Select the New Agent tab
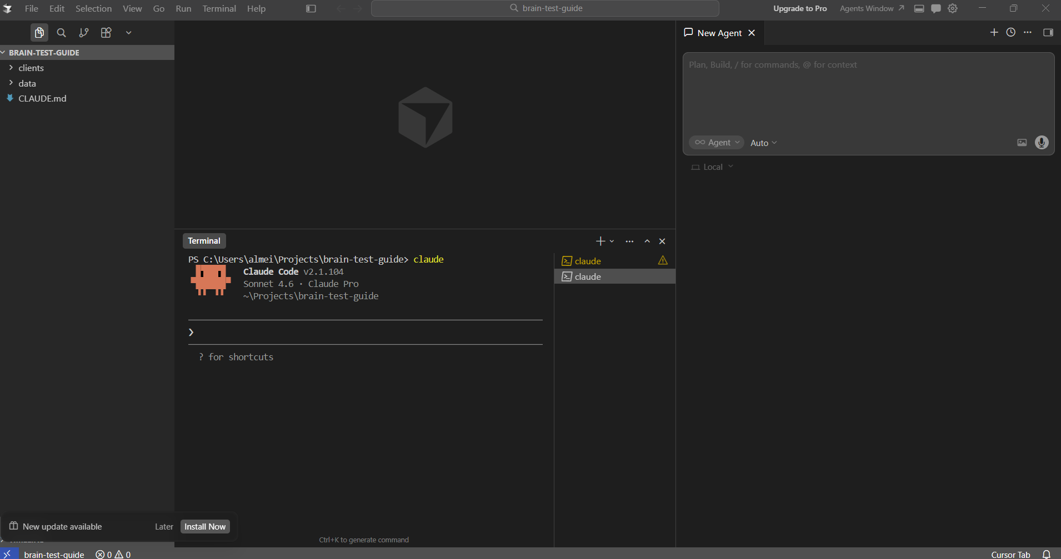 click(719, 33)
